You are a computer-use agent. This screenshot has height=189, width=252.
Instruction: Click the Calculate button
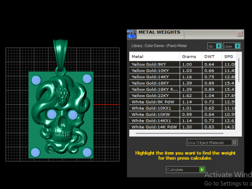(x=185, y=170)
